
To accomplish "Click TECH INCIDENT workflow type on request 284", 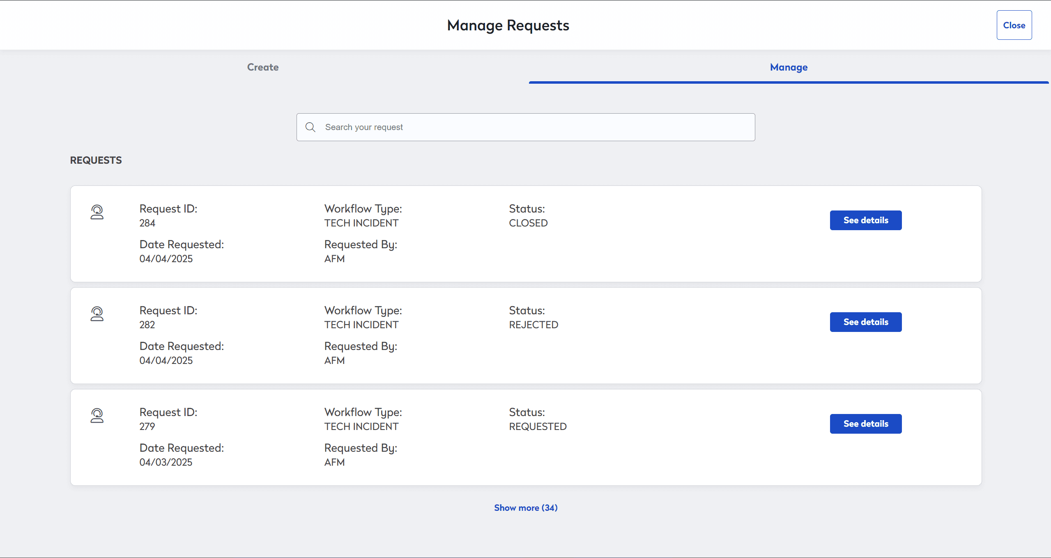I will [361, 223].
